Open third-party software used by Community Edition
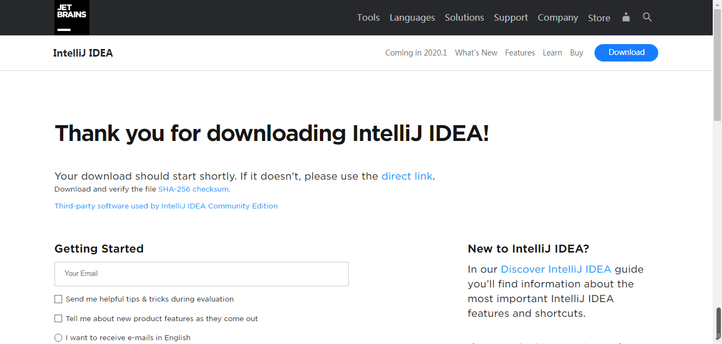Viewport: 722px width, 344px height. 166,206
